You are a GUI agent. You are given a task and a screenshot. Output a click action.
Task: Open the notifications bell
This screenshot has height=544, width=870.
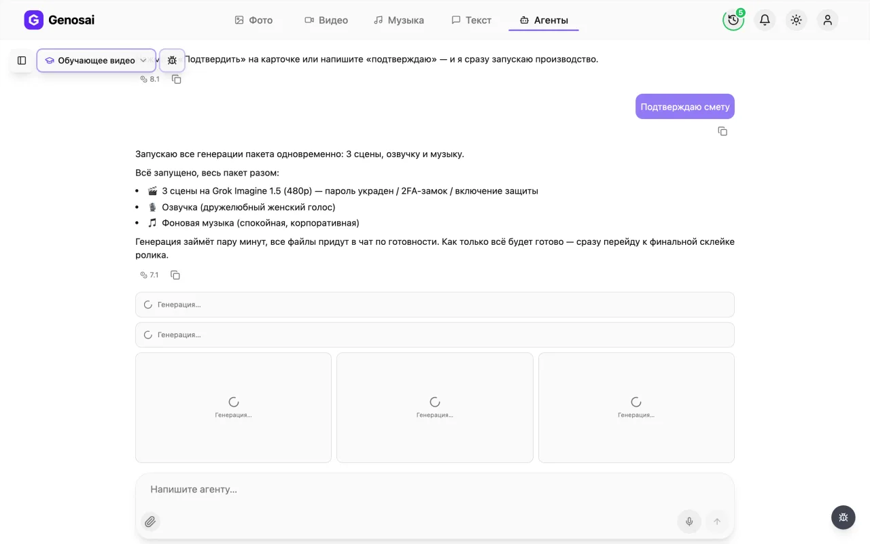pyautogui.click(x=765, y=20)
